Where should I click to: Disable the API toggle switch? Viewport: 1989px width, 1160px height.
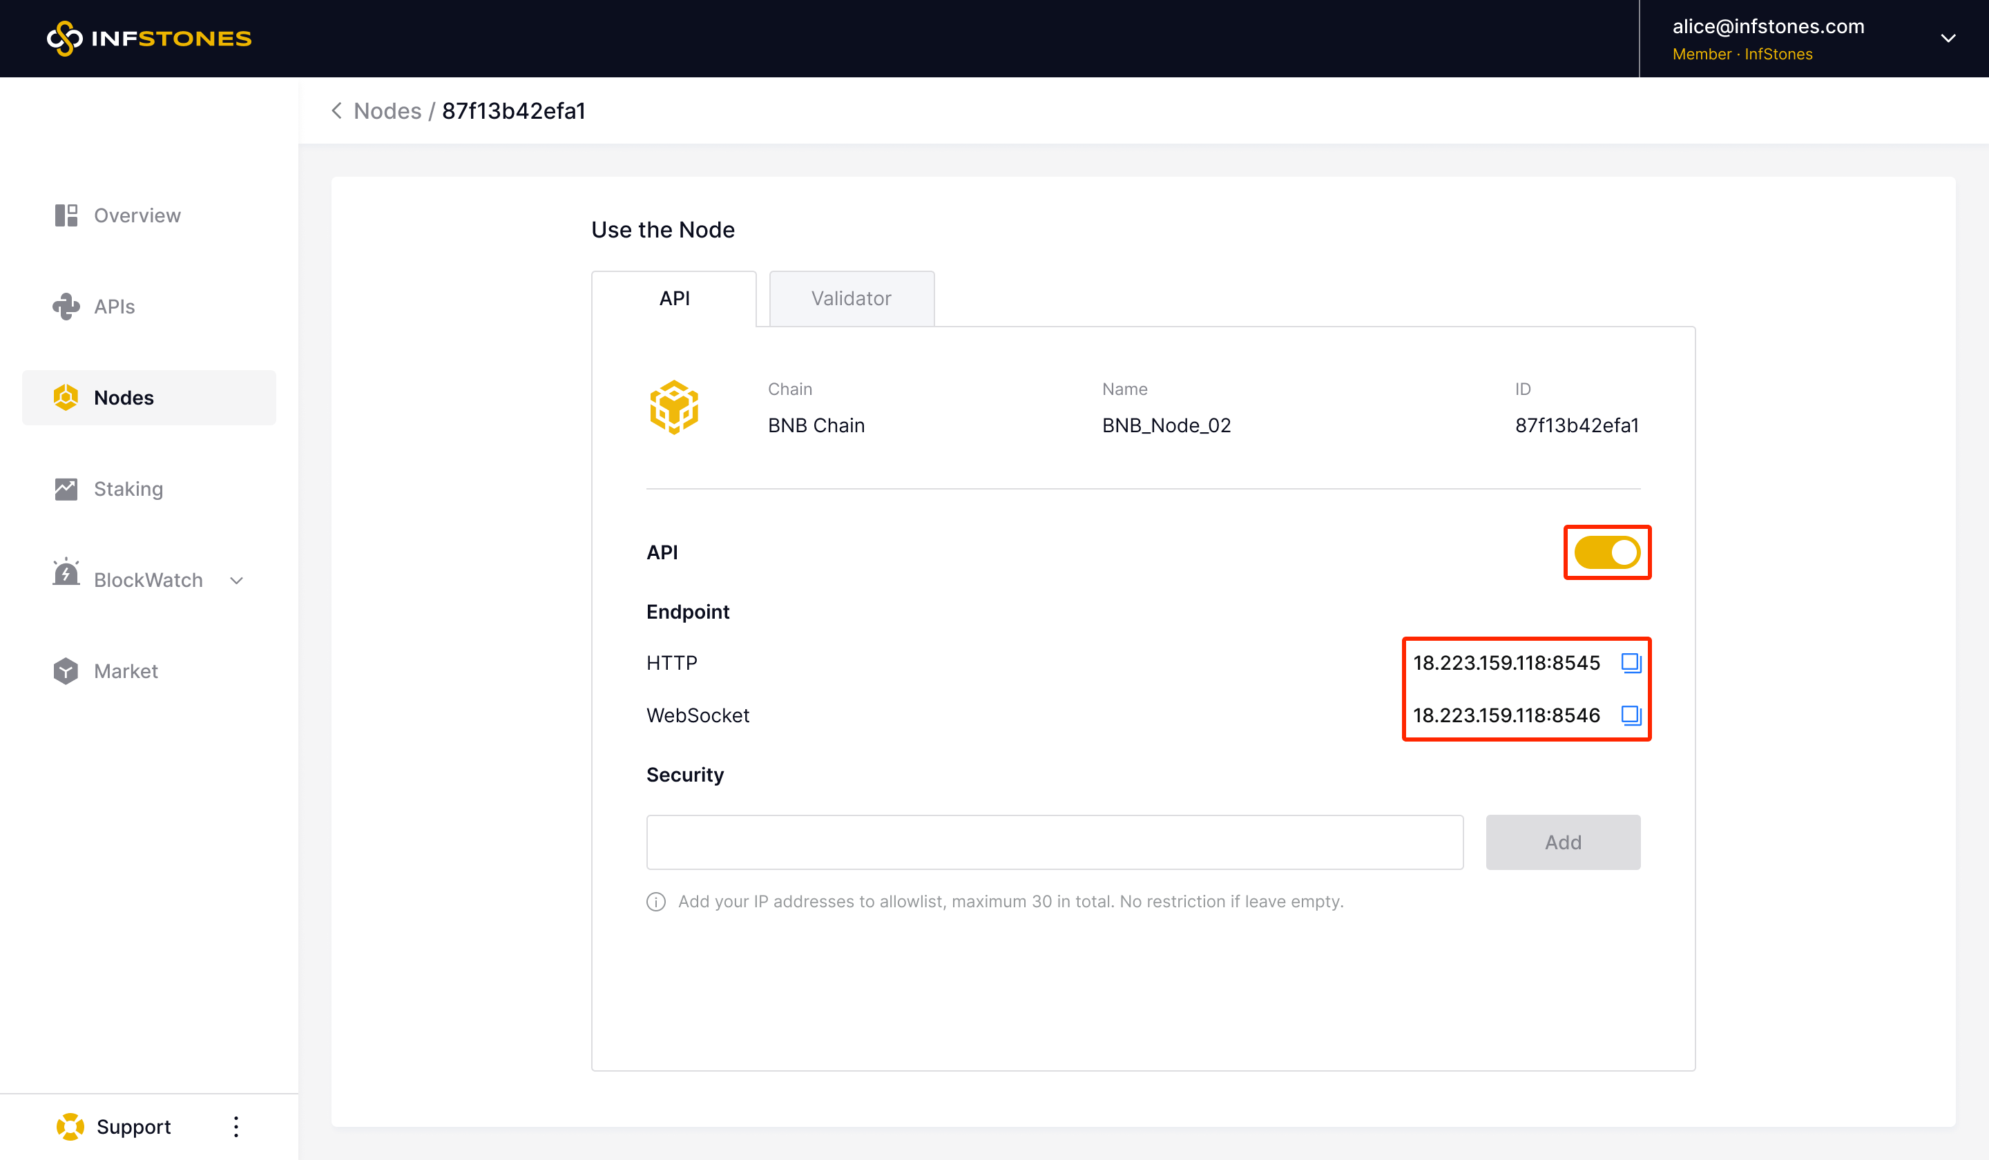(x=1607, y=552)
